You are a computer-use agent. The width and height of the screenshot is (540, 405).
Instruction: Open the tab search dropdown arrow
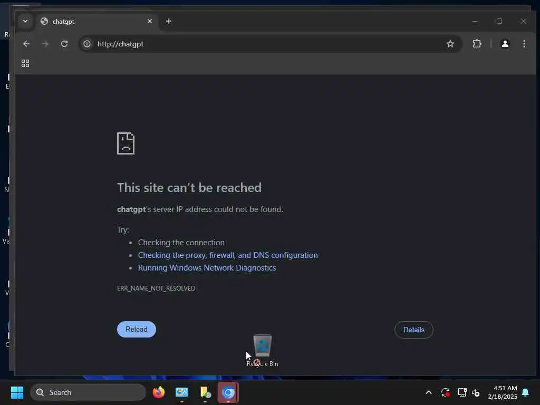click(25, 21)
